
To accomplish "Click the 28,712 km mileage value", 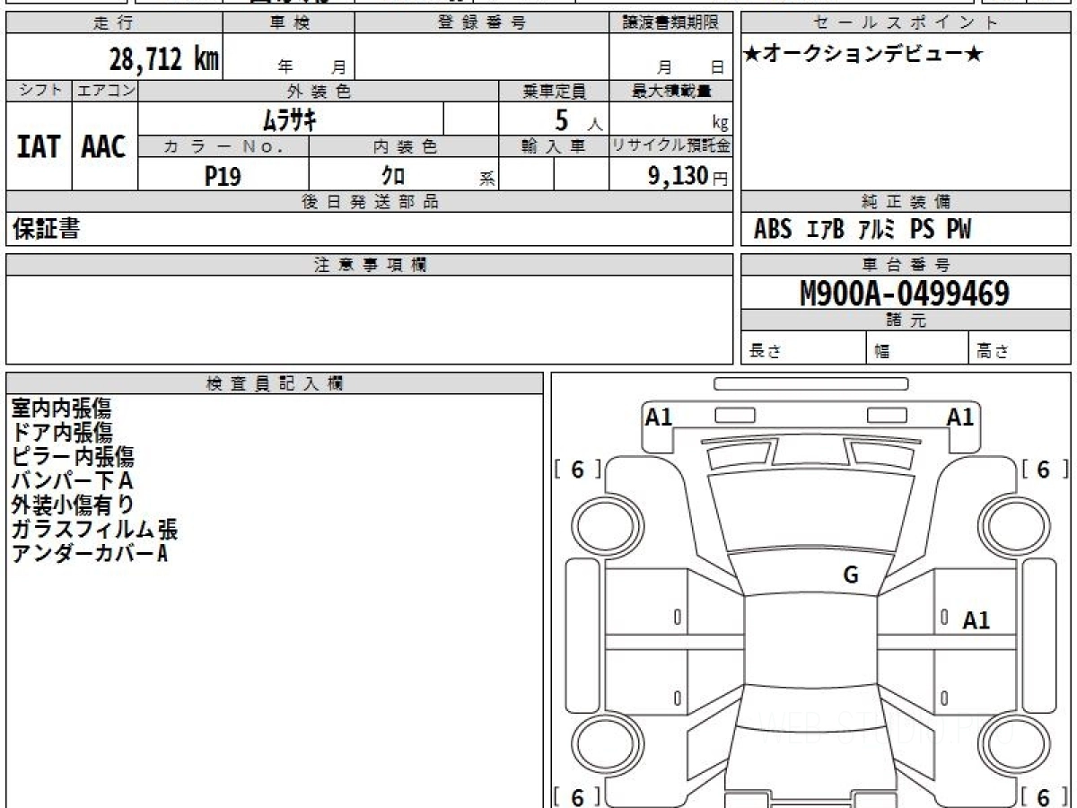I will coord(164,59).
